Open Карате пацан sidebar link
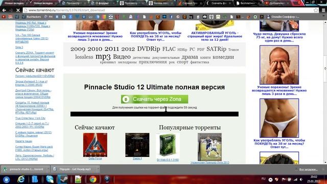Screen dimensions: 327x184 [24, 141]
